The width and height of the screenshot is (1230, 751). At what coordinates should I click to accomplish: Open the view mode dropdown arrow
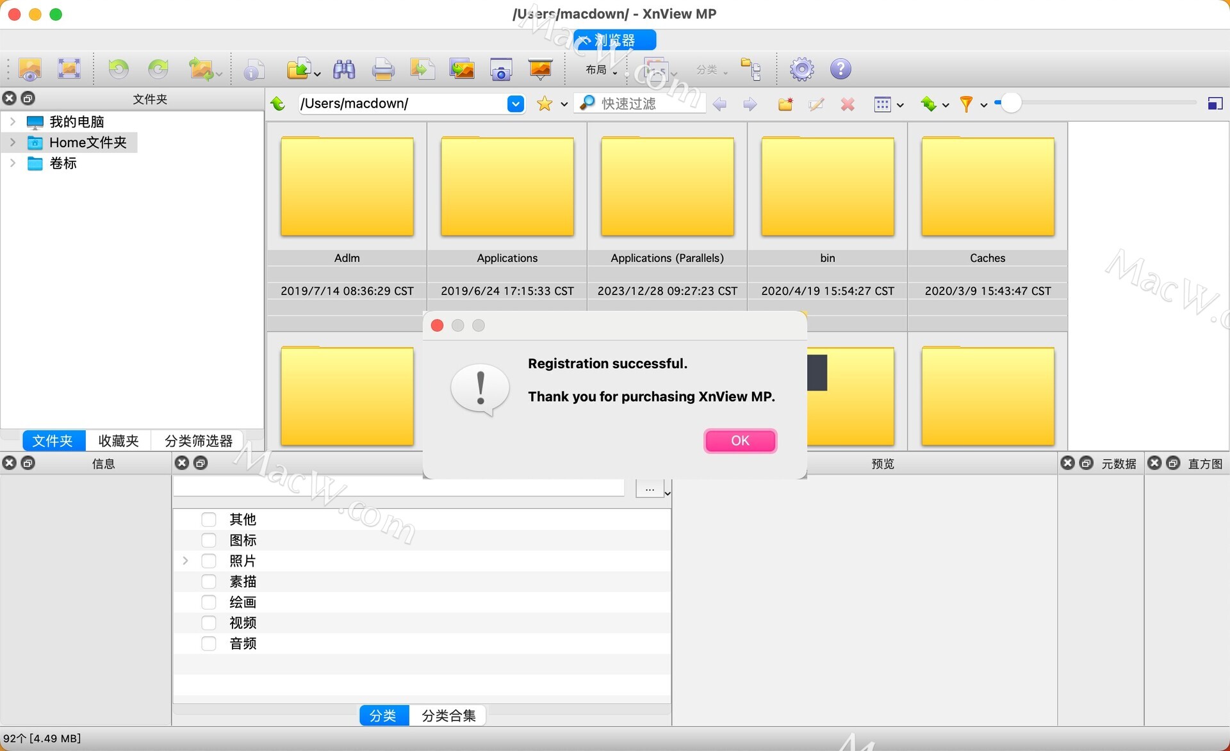(900, 105)
